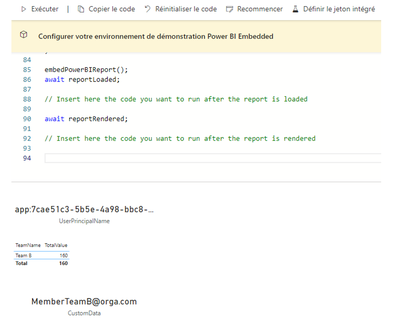
Task: Click the 160 value in Team B row
Action: pos(64,255)
